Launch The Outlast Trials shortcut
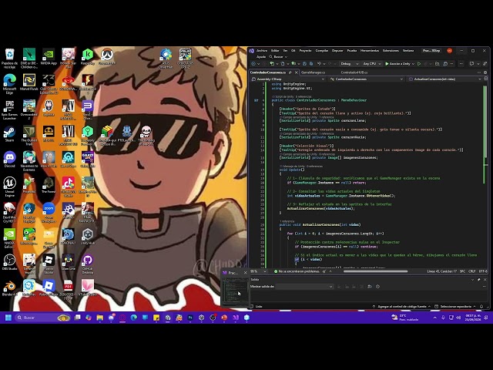The width and height of the screenshot is (493, 370). (x=29, y=136)
